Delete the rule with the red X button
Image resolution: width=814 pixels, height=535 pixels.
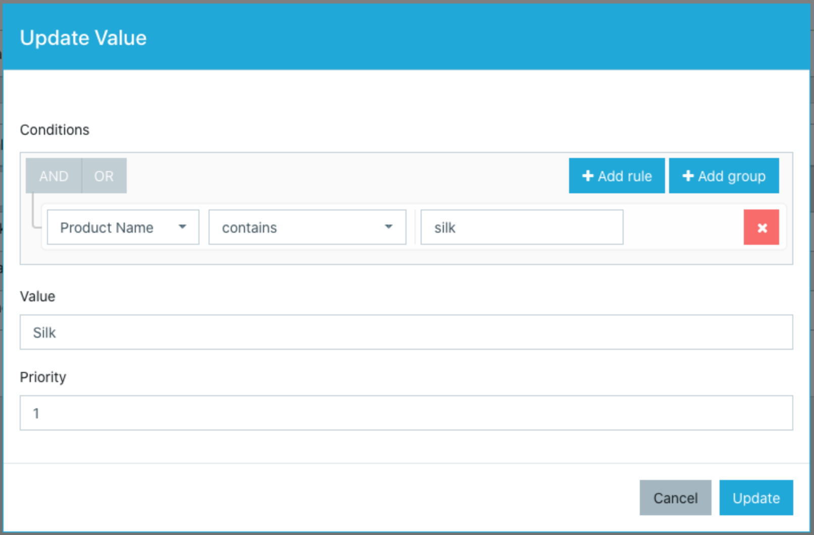[x=761, y=228]
